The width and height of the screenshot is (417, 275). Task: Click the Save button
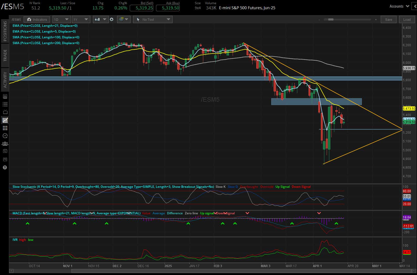389,19
